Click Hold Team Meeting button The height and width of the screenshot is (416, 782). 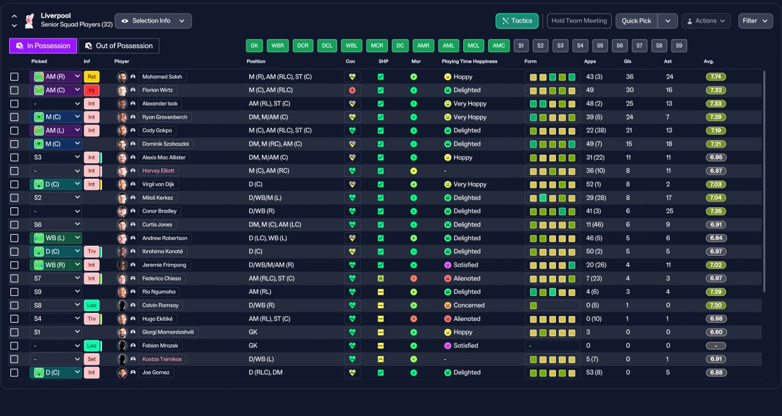[579, 21]
